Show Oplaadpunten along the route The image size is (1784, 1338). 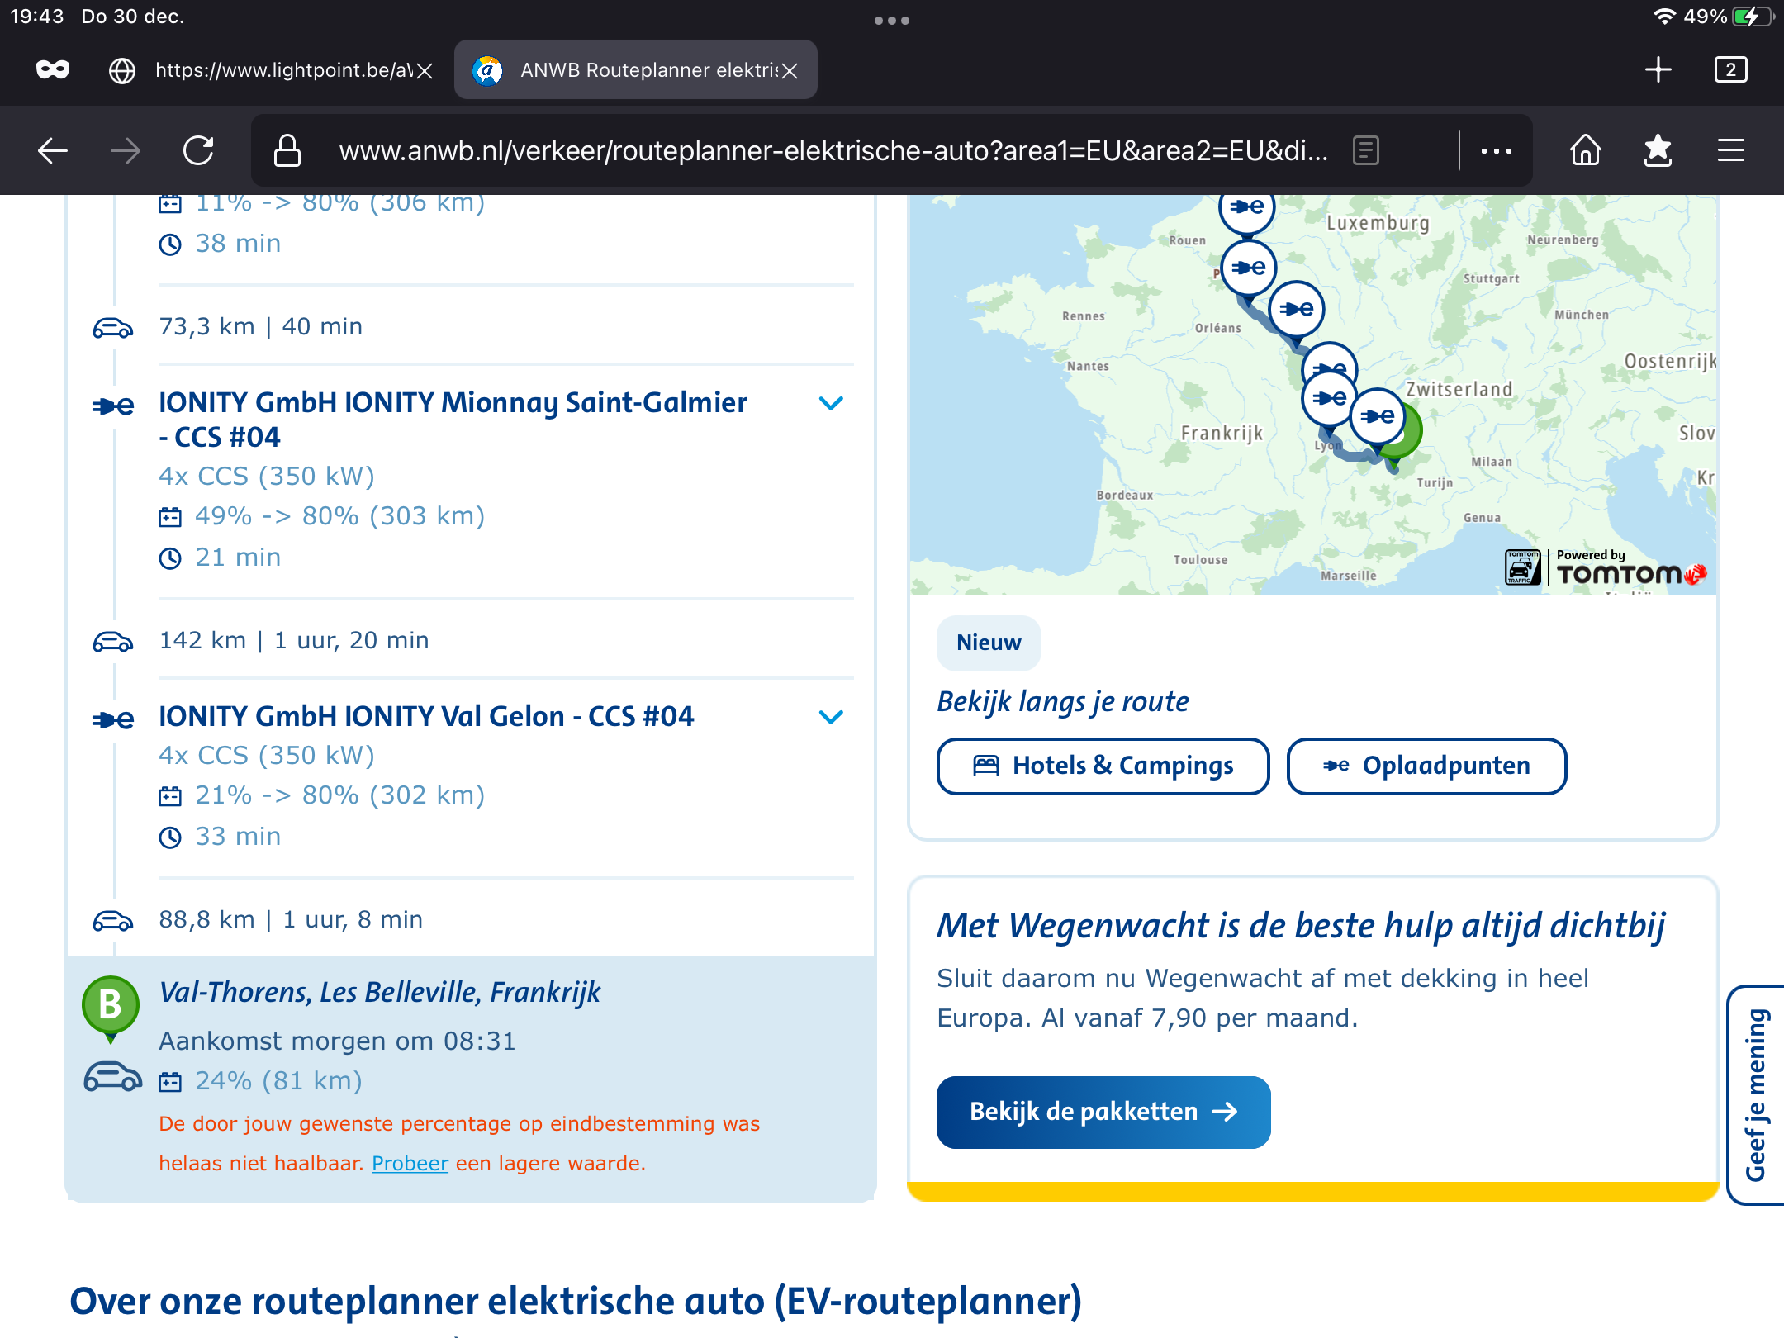pos(1426,766)
